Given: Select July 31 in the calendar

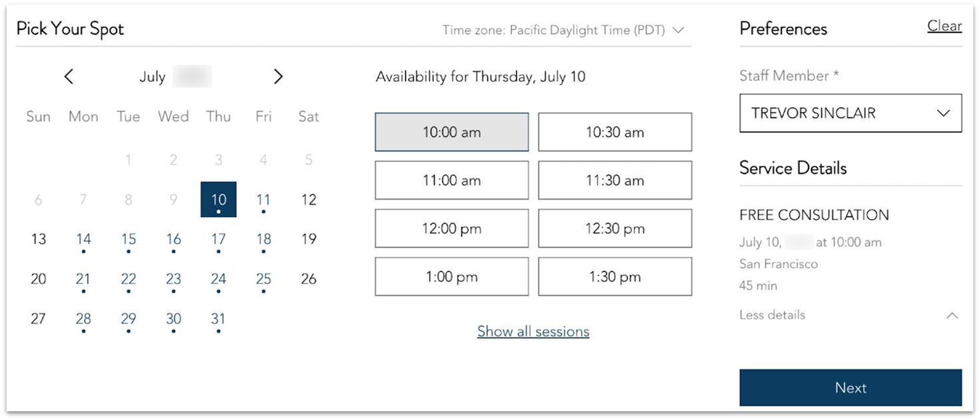Looking at the screenshot, I should (x=219, y=319).
